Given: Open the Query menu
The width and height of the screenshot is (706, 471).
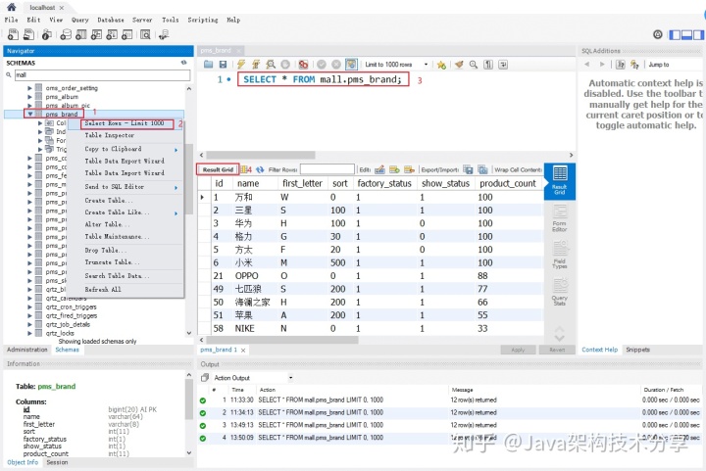Looking at the screenshot, I should 79,20.
